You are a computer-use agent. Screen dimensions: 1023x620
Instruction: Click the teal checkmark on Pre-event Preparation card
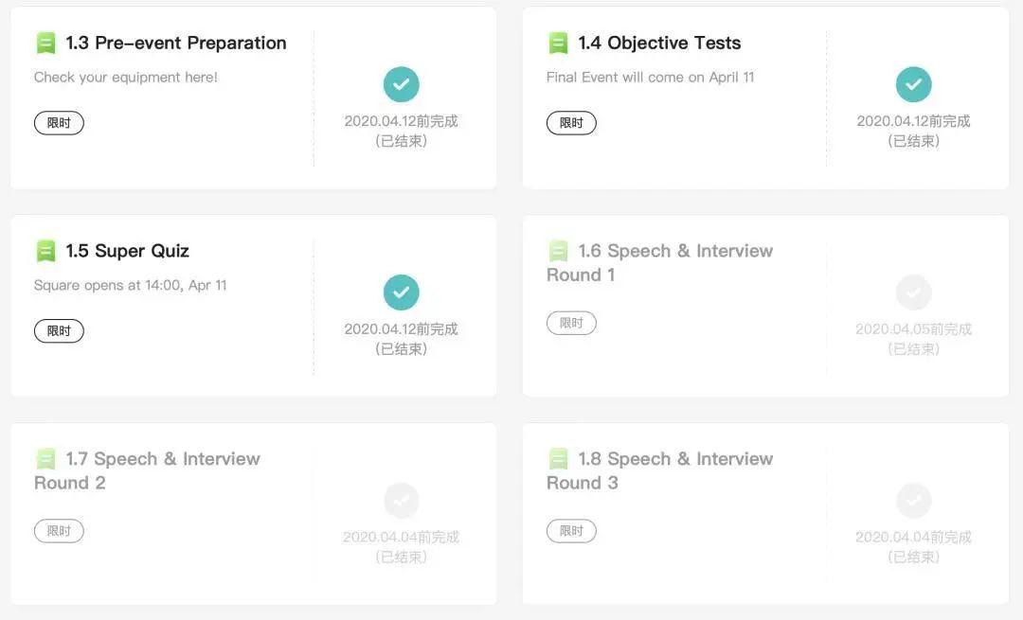[x=402, y=84]
